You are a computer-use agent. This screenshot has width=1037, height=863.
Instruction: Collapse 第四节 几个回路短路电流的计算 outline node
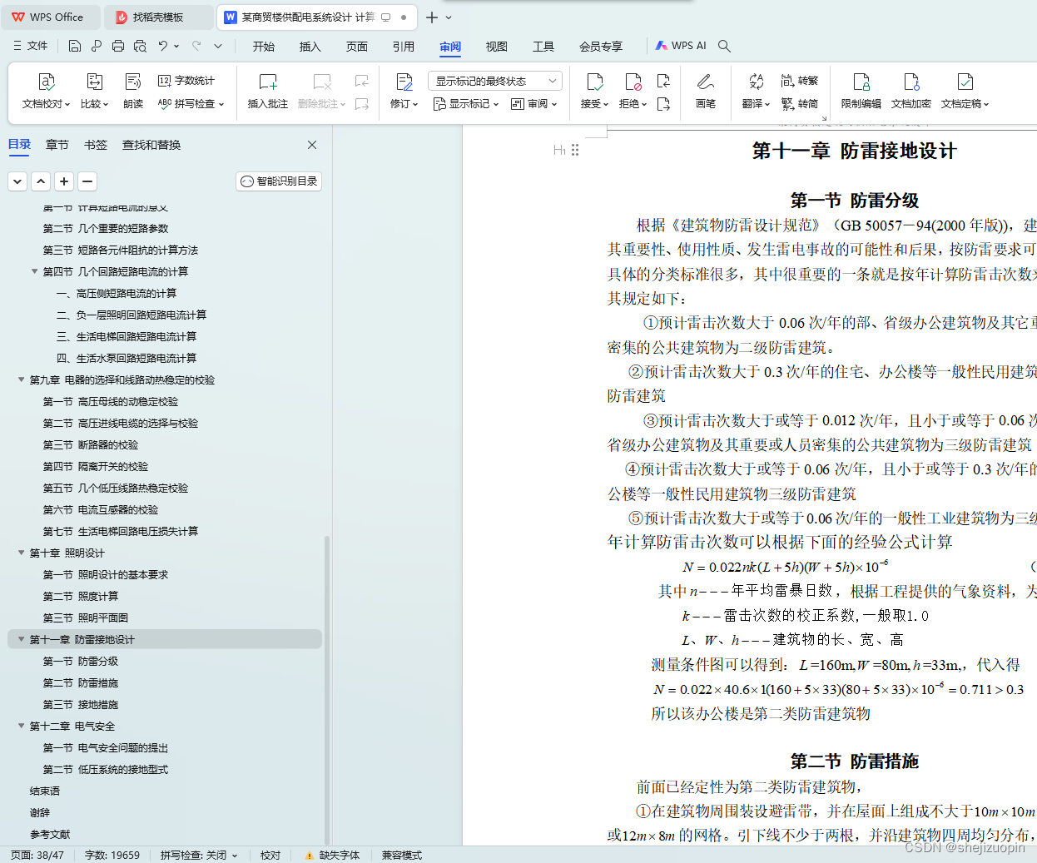pos(35,271)
